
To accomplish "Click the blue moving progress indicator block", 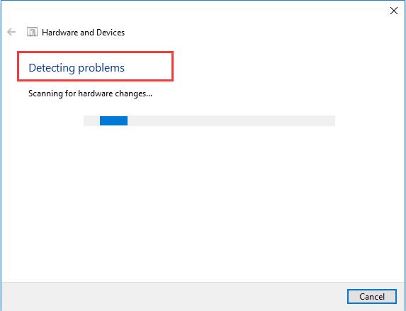I will click(x=113, y=120).
